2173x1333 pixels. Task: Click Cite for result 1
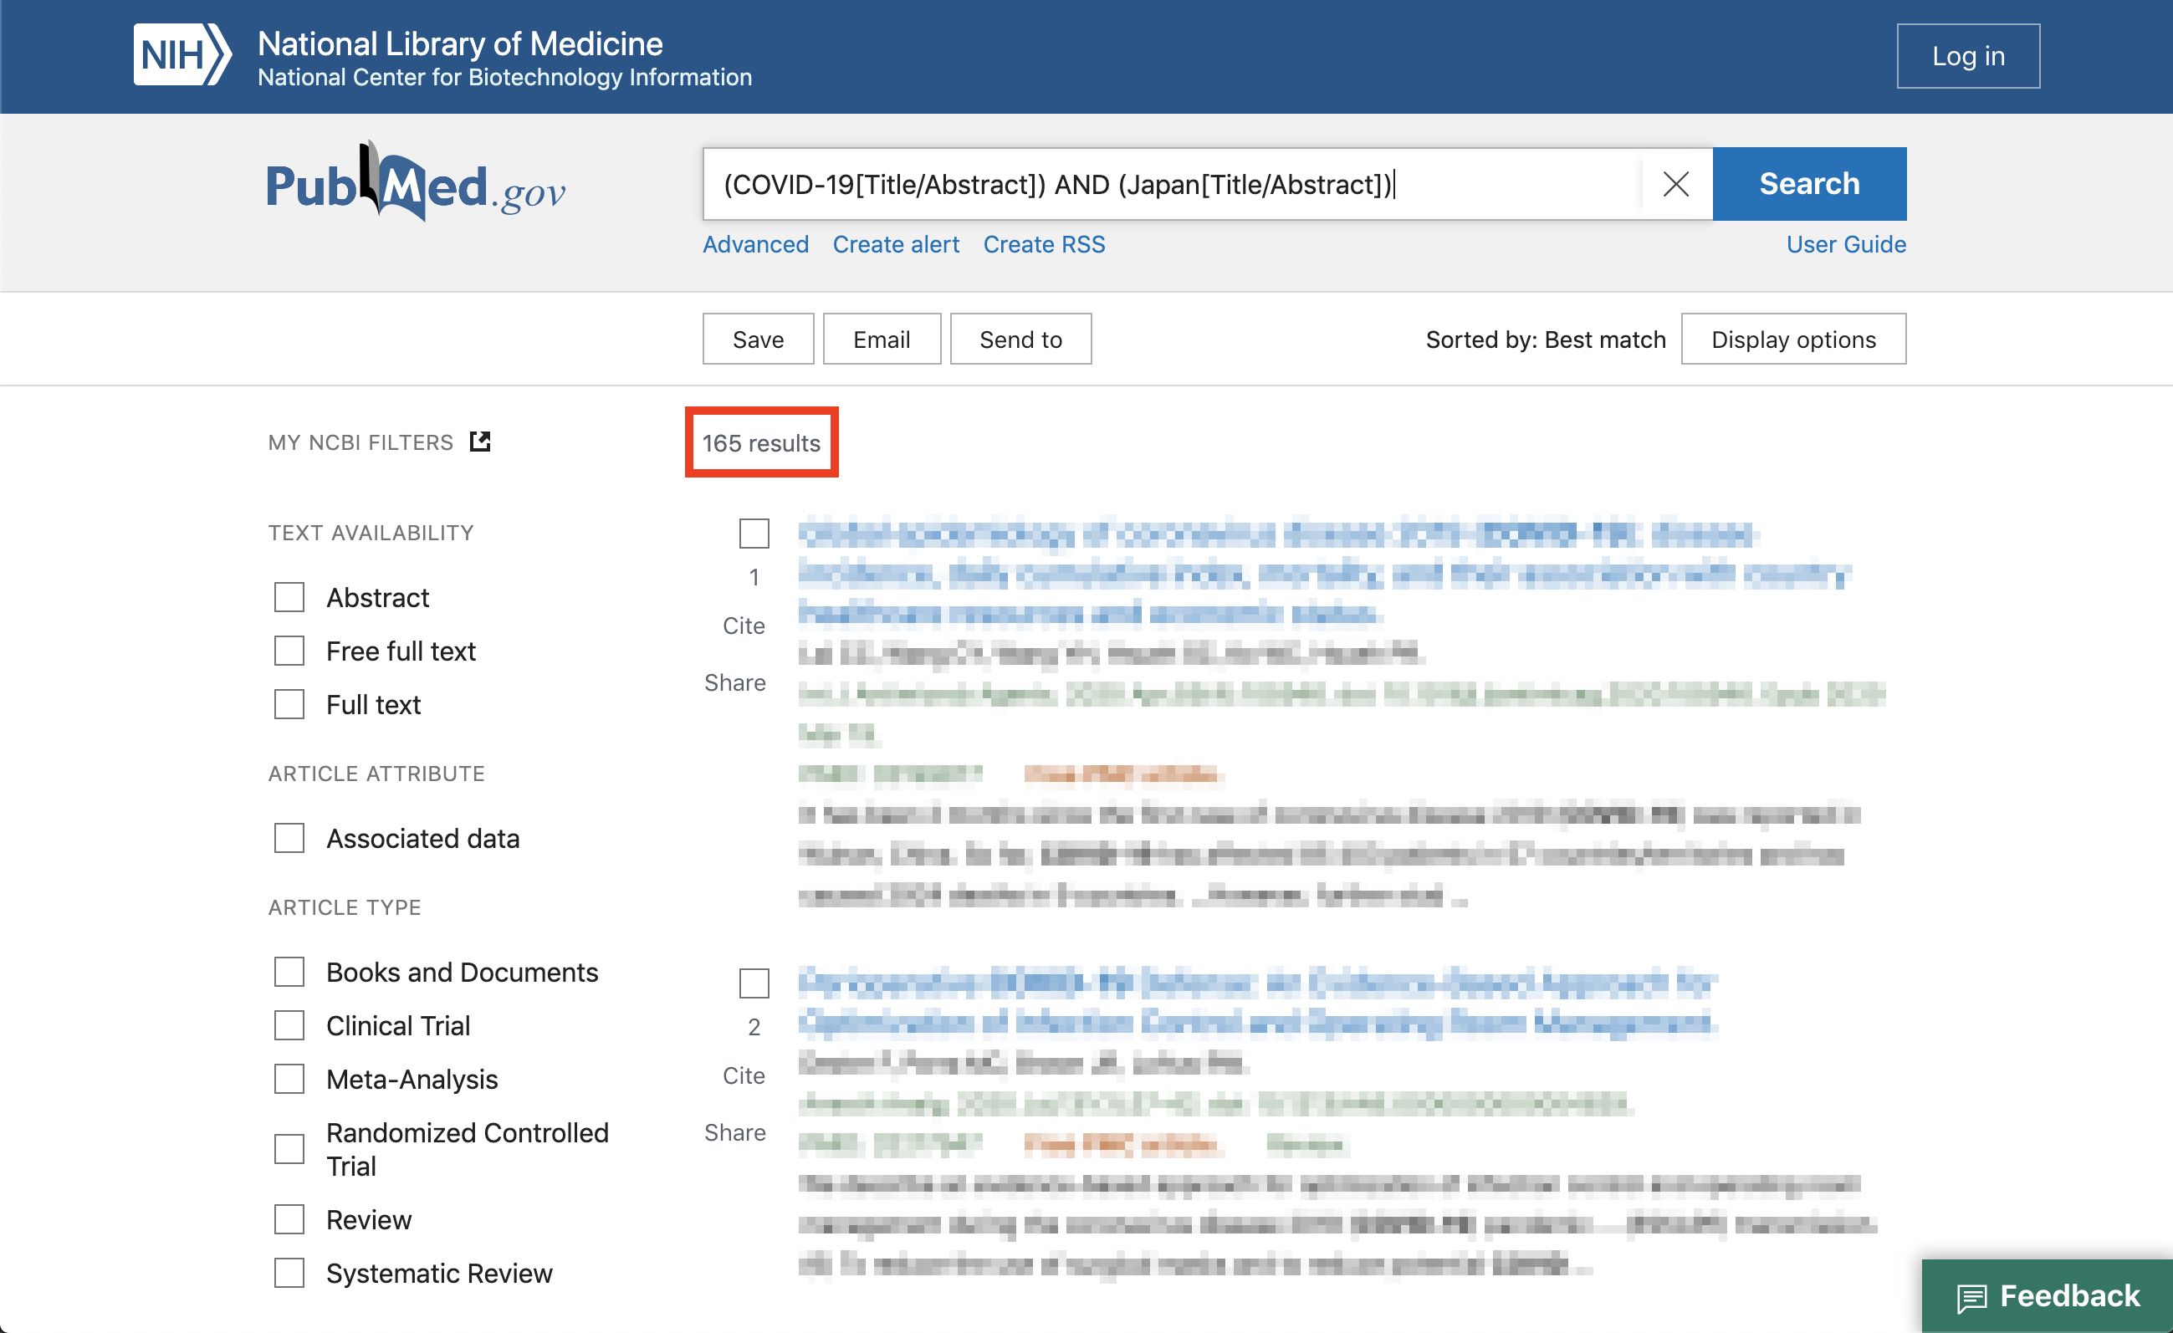(744, 626)
